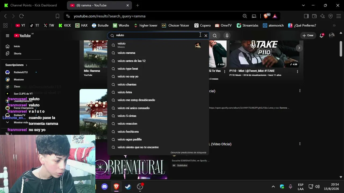This screenshot has height=193, width=344.
Task: Open the browser main menu
Action: [x=339, y=16]
